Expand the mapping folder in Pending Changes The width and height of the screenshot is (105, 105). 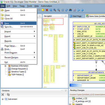[x=70, y=104]
